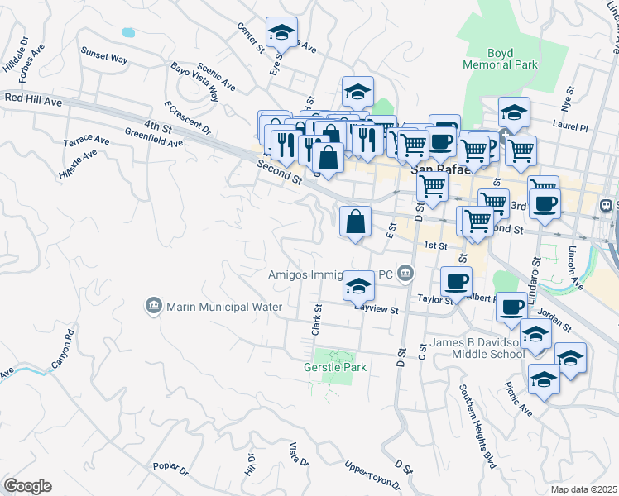This screenshot has width=619, height=496.
Task: Select the Poplar Dr street label
Action: click(x=171, y=469)
